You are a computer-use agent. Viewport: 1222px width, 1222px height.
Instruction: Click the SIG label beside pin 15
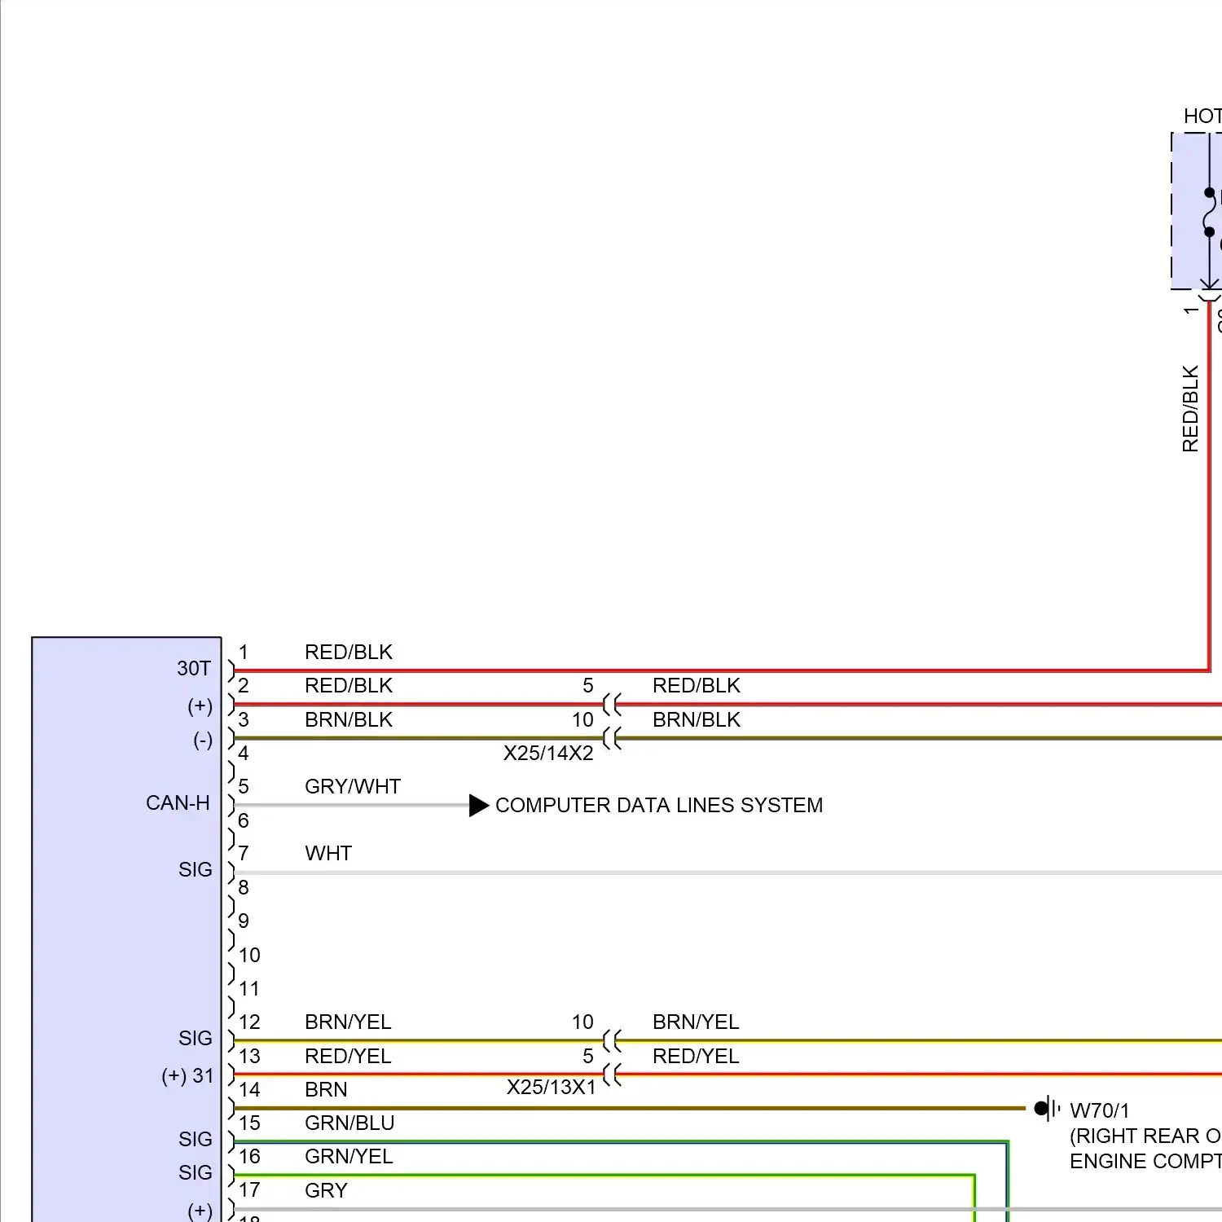pos(196,1140)
